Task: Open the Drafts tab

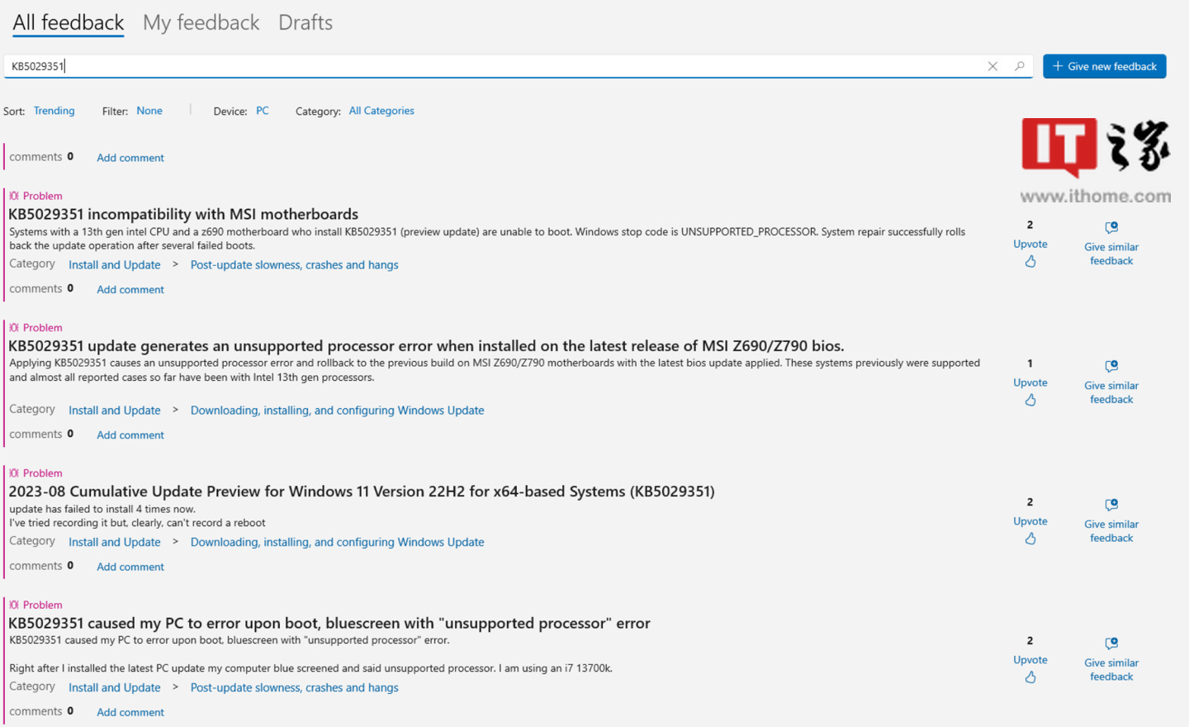Action: 306,22
